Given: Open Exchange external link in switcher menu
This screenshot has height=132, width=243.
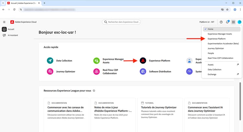Looking at the screenshot, I should click(x=222, y=74).
